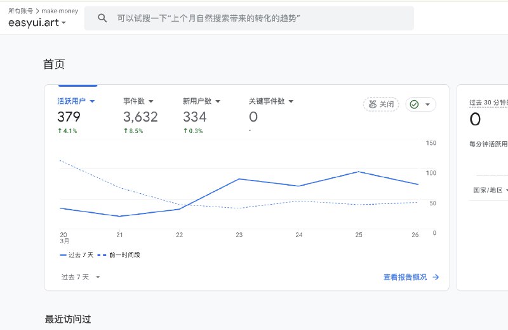This screenshot has height=330, width=508.
Task: Click the 每分钟活跃用户 label
Action: point(488,144)
